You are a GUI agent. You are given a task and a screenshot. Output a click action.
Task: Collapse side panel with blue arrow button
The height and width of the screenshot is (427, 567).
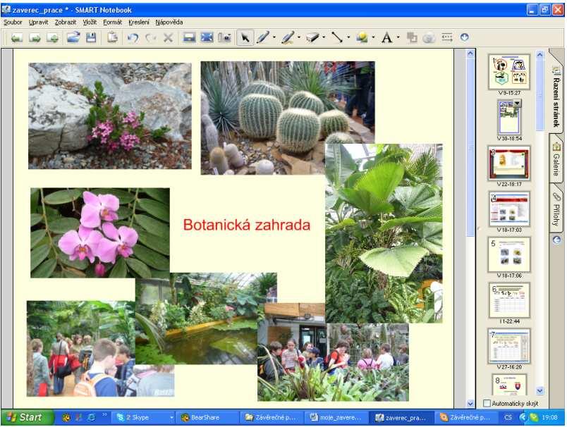(x=557, y=240)
